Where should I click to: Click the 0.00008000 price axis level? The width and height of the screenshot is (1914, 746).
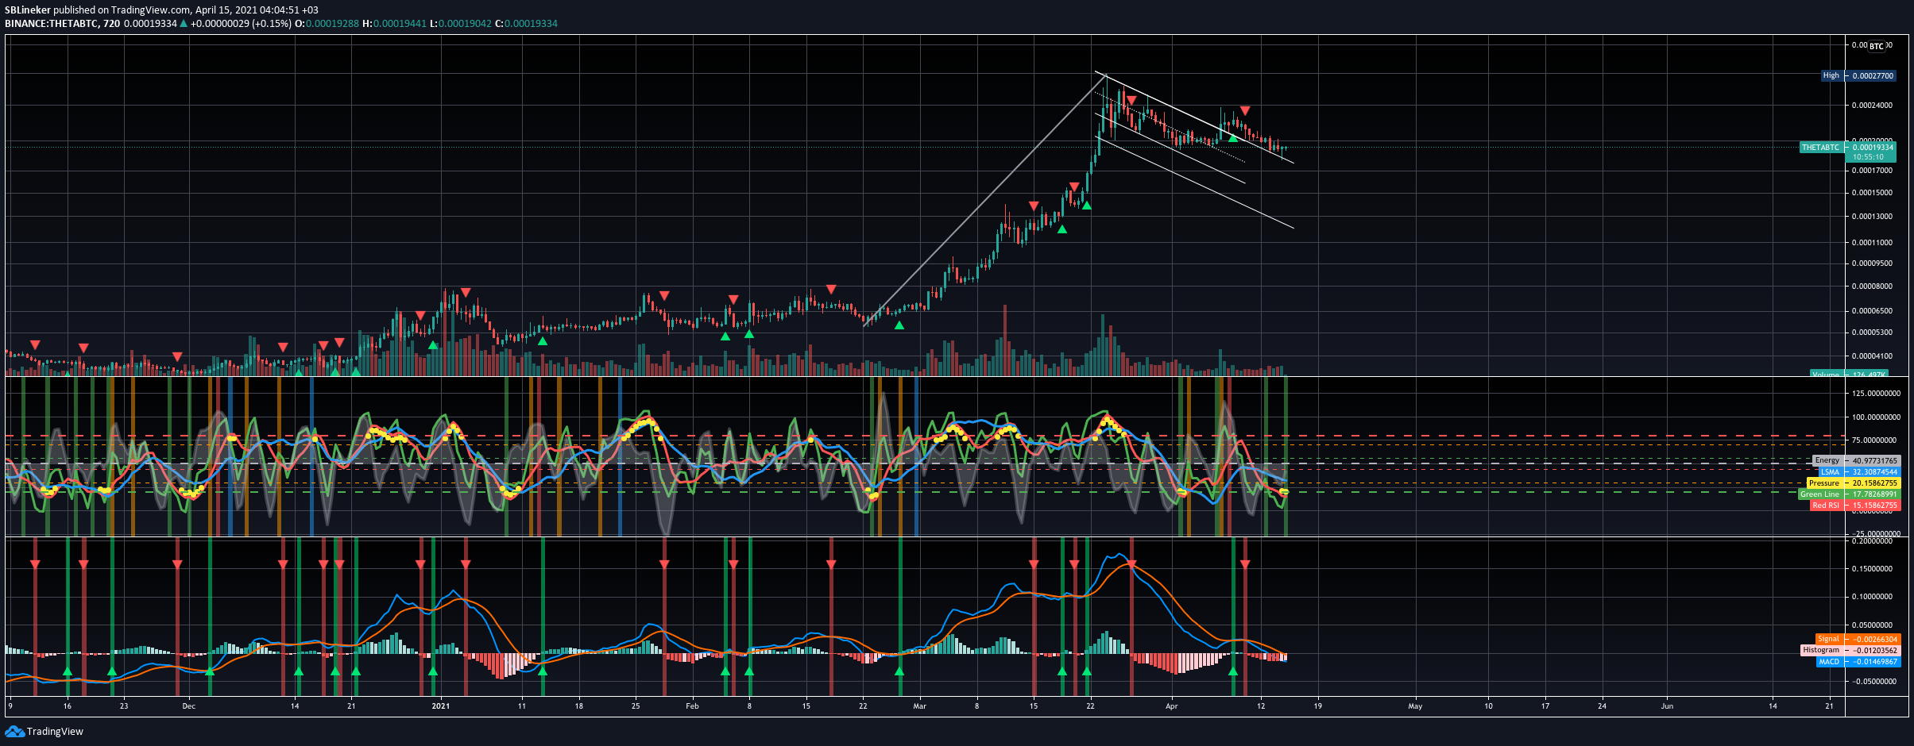(1871, 286)
